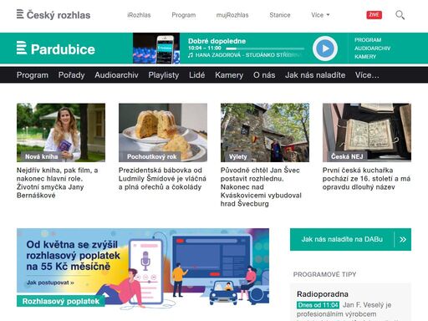
Task: Go to iRozhlas
Action: click(x=139, y=15)
